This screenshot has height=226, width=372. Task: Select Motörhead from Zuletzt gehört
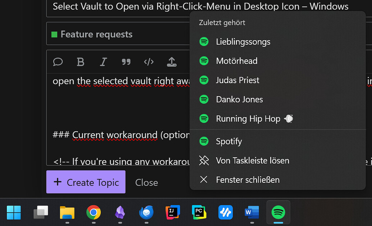click(x=236, y=61)
